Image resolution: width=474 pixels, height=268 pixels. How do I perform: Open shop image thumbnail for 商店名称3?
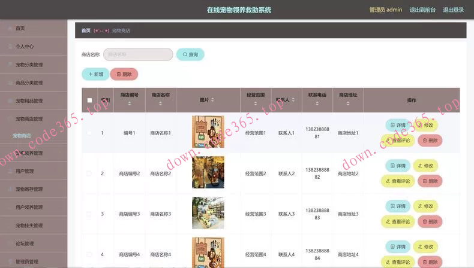[208, 213]
